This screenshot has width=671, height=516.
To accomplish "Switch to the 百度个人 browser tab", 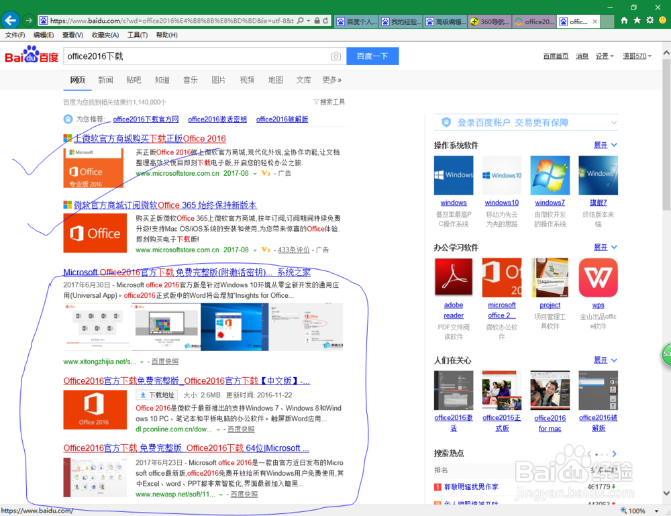I will pyautogui.click(x=356, y=21).
